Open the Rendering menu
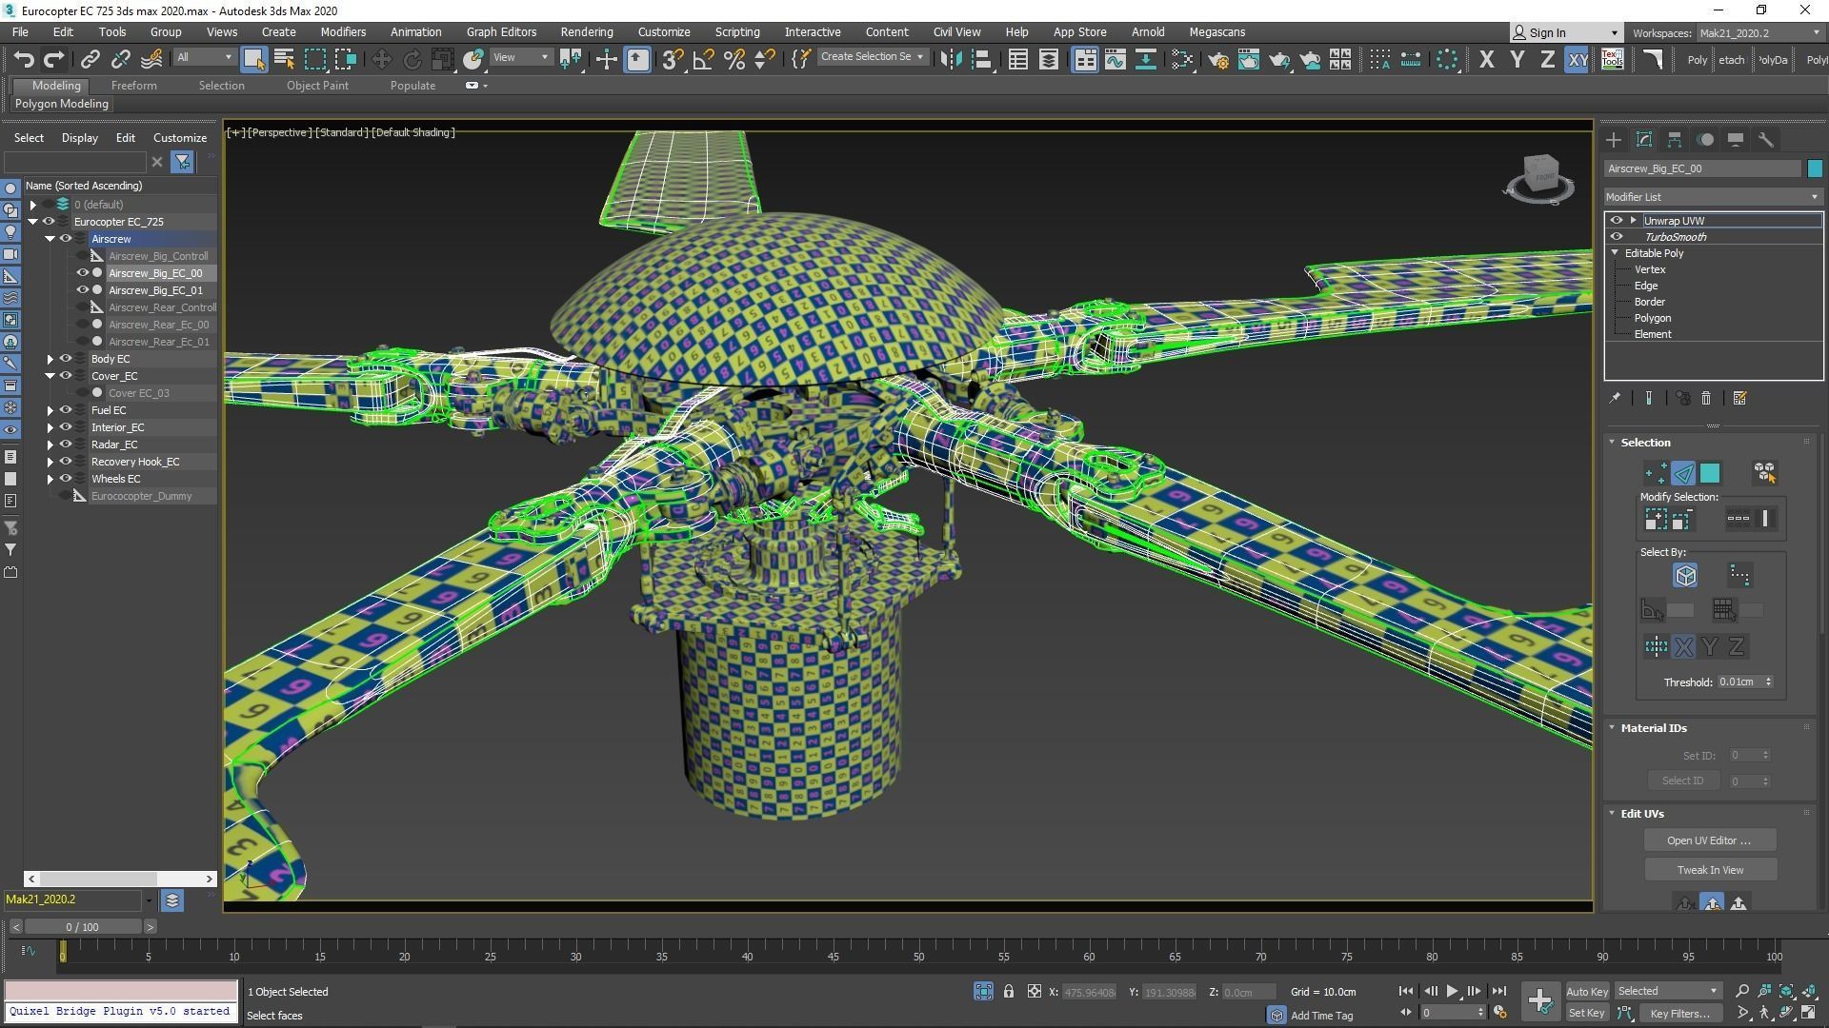Image resolution: width=1829 pixels, height=1028 pixels. [x=586, y=31]
